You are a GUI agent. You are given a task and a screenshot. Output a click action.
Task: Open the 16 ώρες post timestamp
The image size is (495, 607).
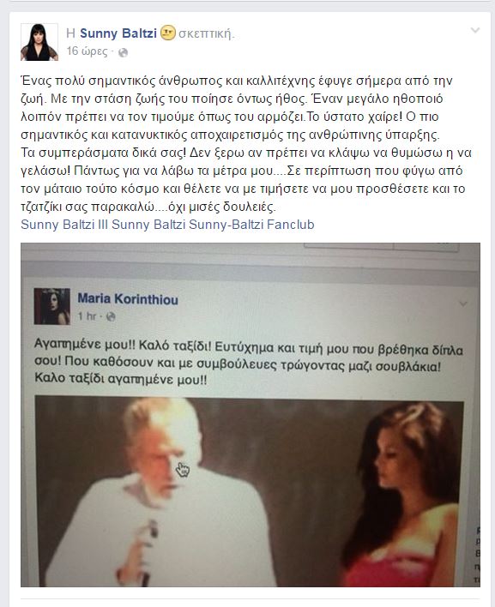pyautogui.click(x=87, y=51)
